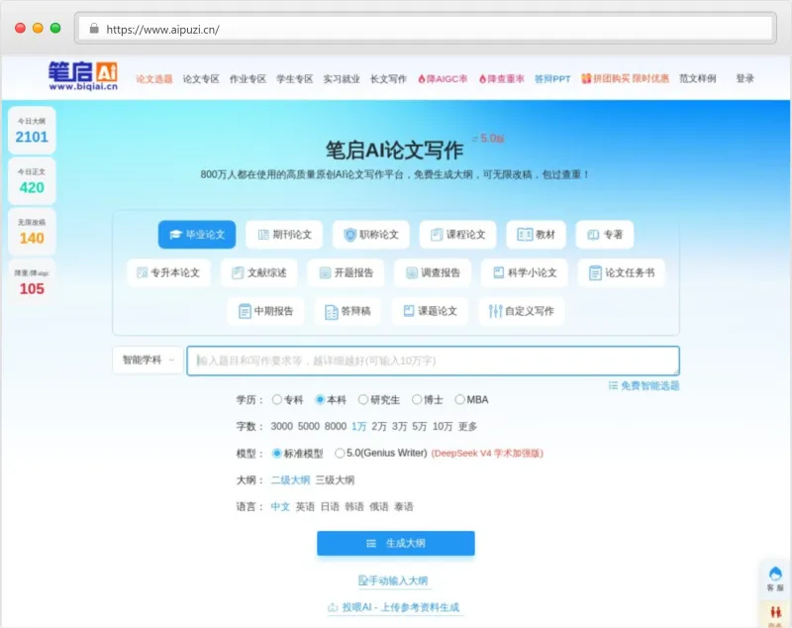Open 拼团购买 限时优惠 gift item

click(x=625, y=79)
